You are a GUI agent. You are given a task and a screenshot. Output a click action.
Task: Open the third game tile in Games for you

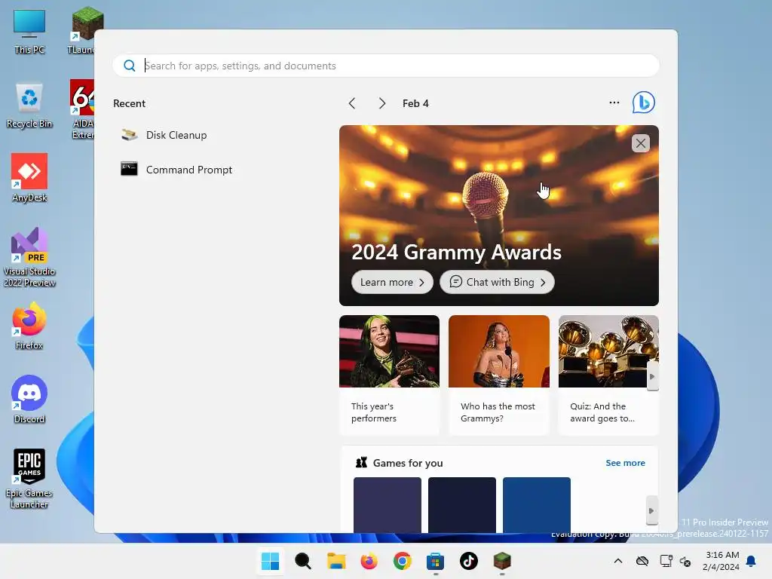(x=537, y=504)
